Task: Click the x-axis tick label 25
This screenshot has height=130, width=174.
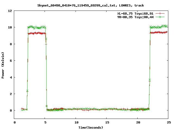Action: coord(169,122)
